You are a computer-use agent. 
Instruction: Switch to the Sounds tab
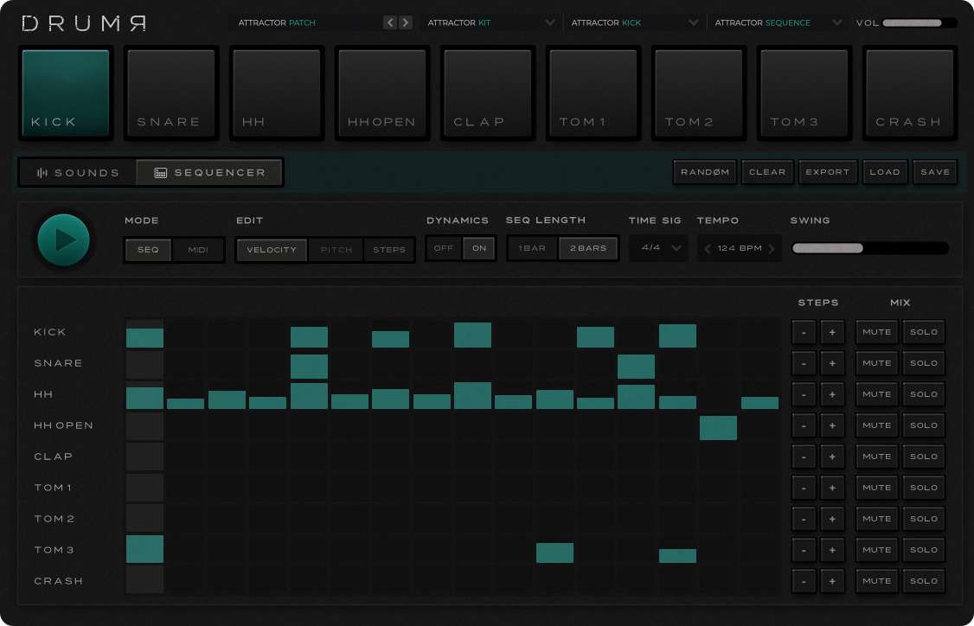[78, 173]
